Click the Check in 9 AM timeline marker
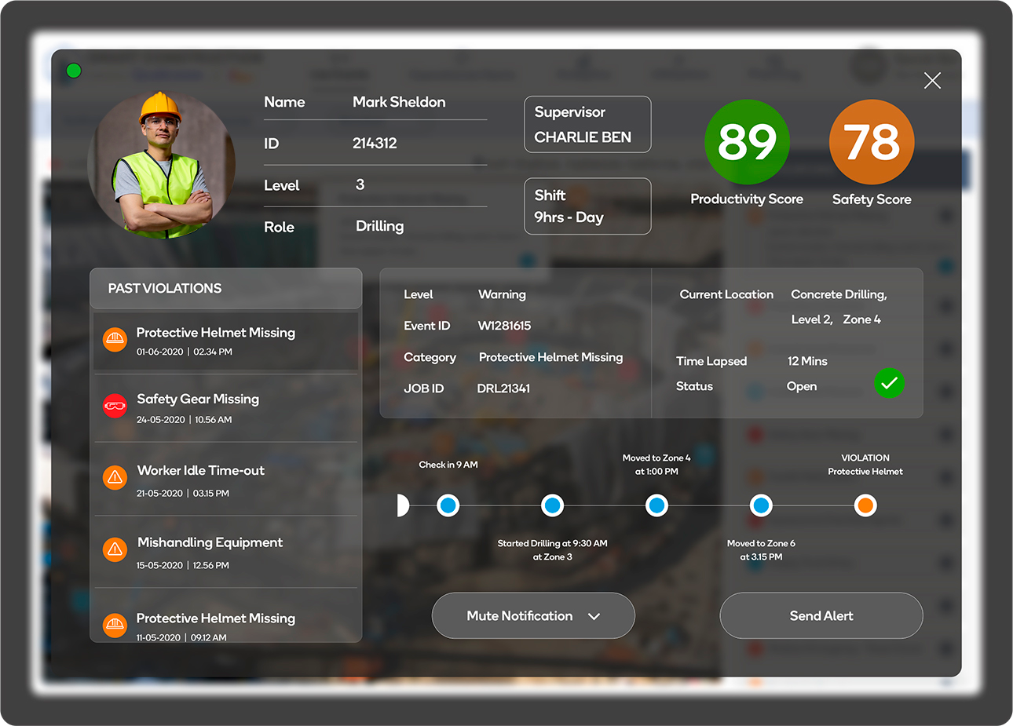This screenshot has width=1013, height=726. coord(448,505)
